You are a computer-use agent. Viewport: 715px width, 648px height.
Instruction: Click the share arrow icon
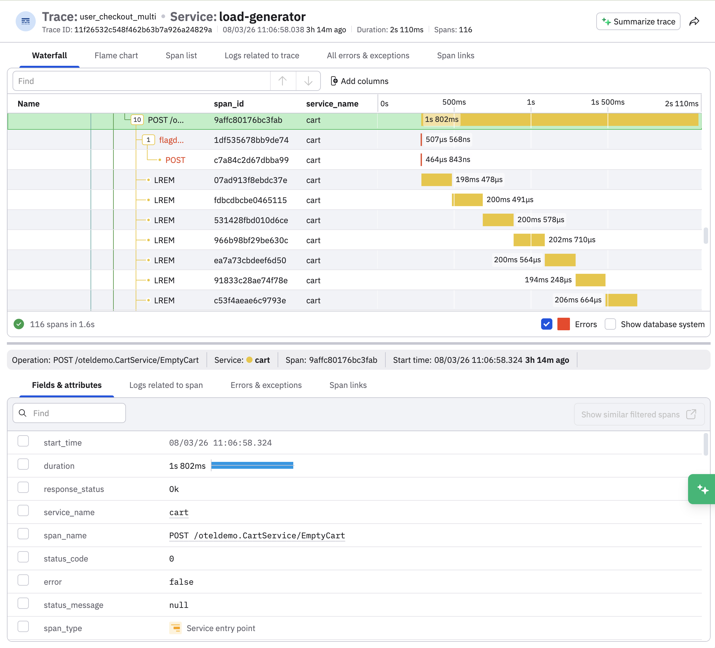click(694, 22)
